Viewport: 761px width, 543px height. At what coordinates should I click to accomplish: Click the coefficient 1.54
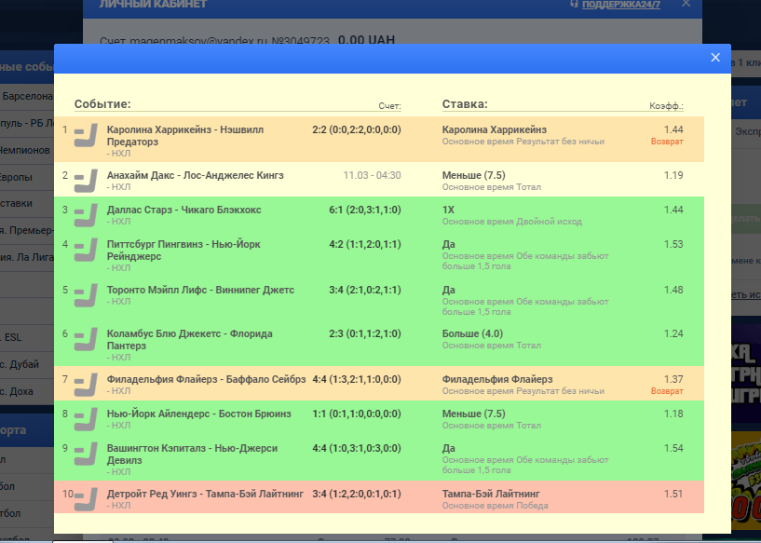tap(673, 448)
